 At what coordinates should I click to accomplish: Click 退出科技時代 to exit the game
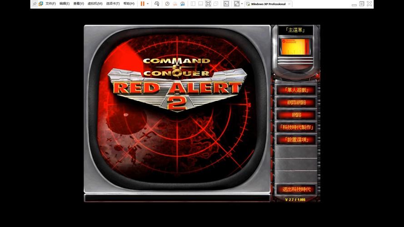click(x=296, y=189)
